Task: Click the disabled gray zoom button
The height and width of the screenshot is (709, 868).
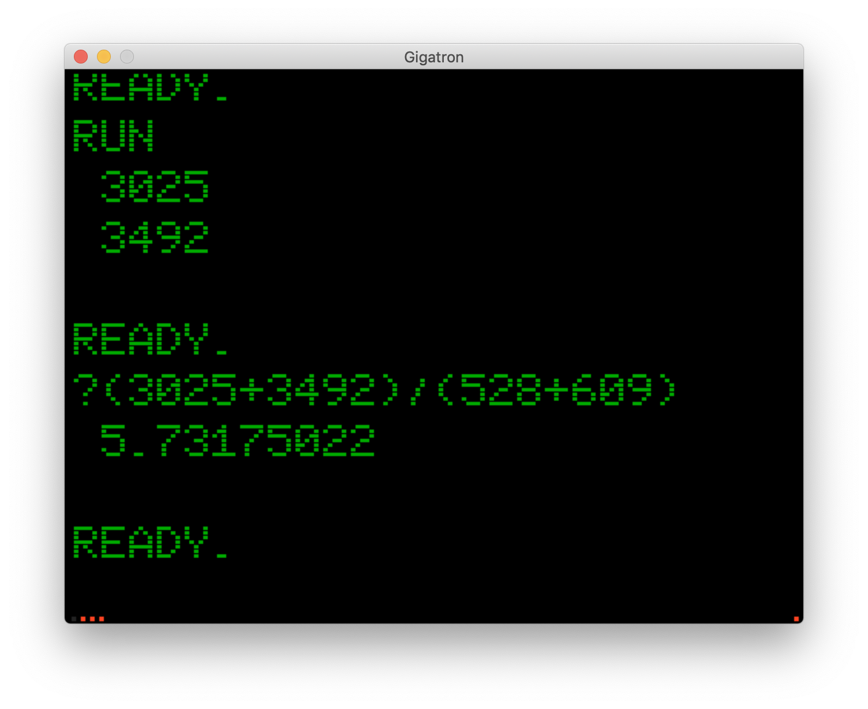Action: 127,57
